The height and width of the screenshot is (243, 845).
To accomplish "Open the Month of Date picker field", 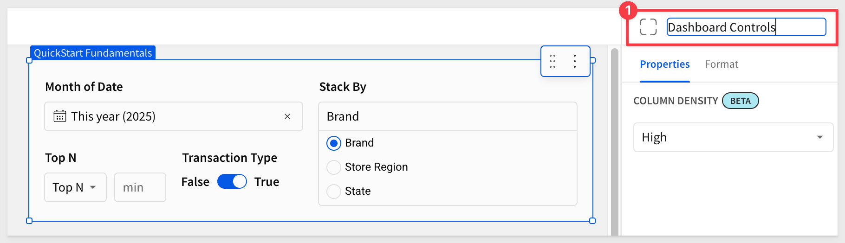I will pyautogui.click(x=174, y=116).
